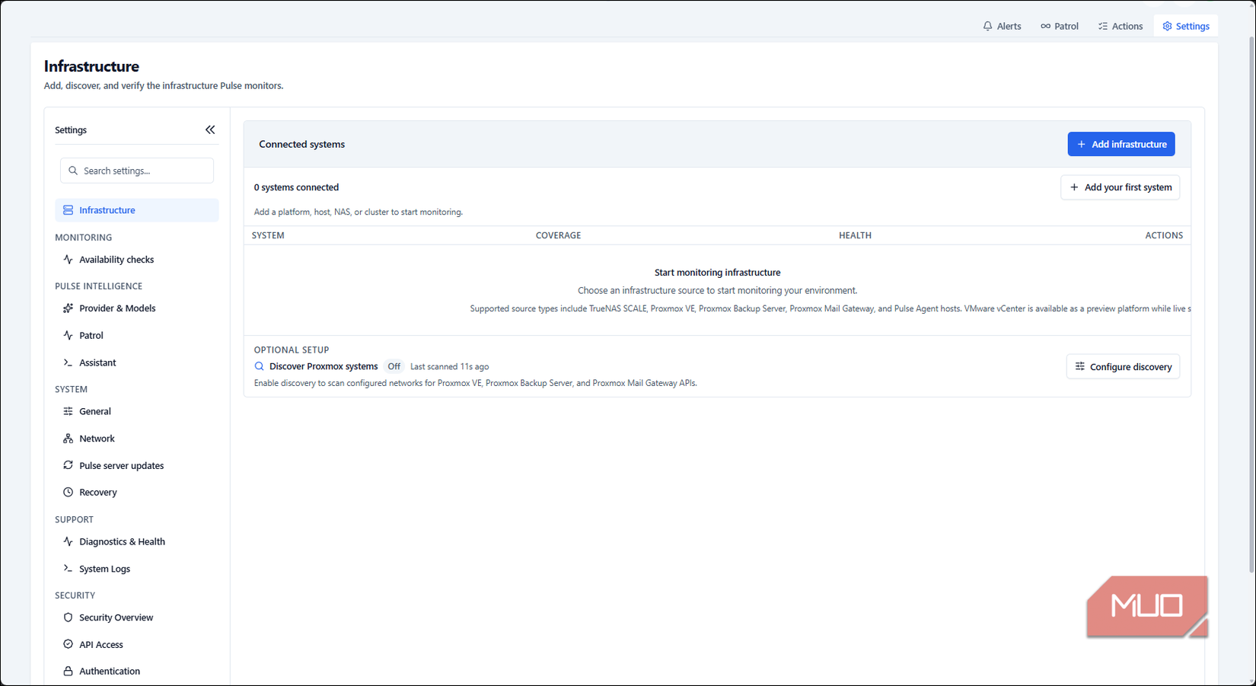Click the 'Connected systems' panel title

301,144
